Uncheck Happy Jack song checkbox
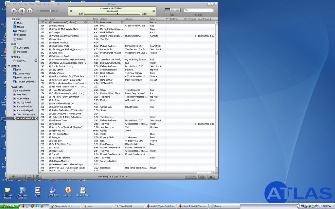Screen dimensions: 335x209 (50, 151)
